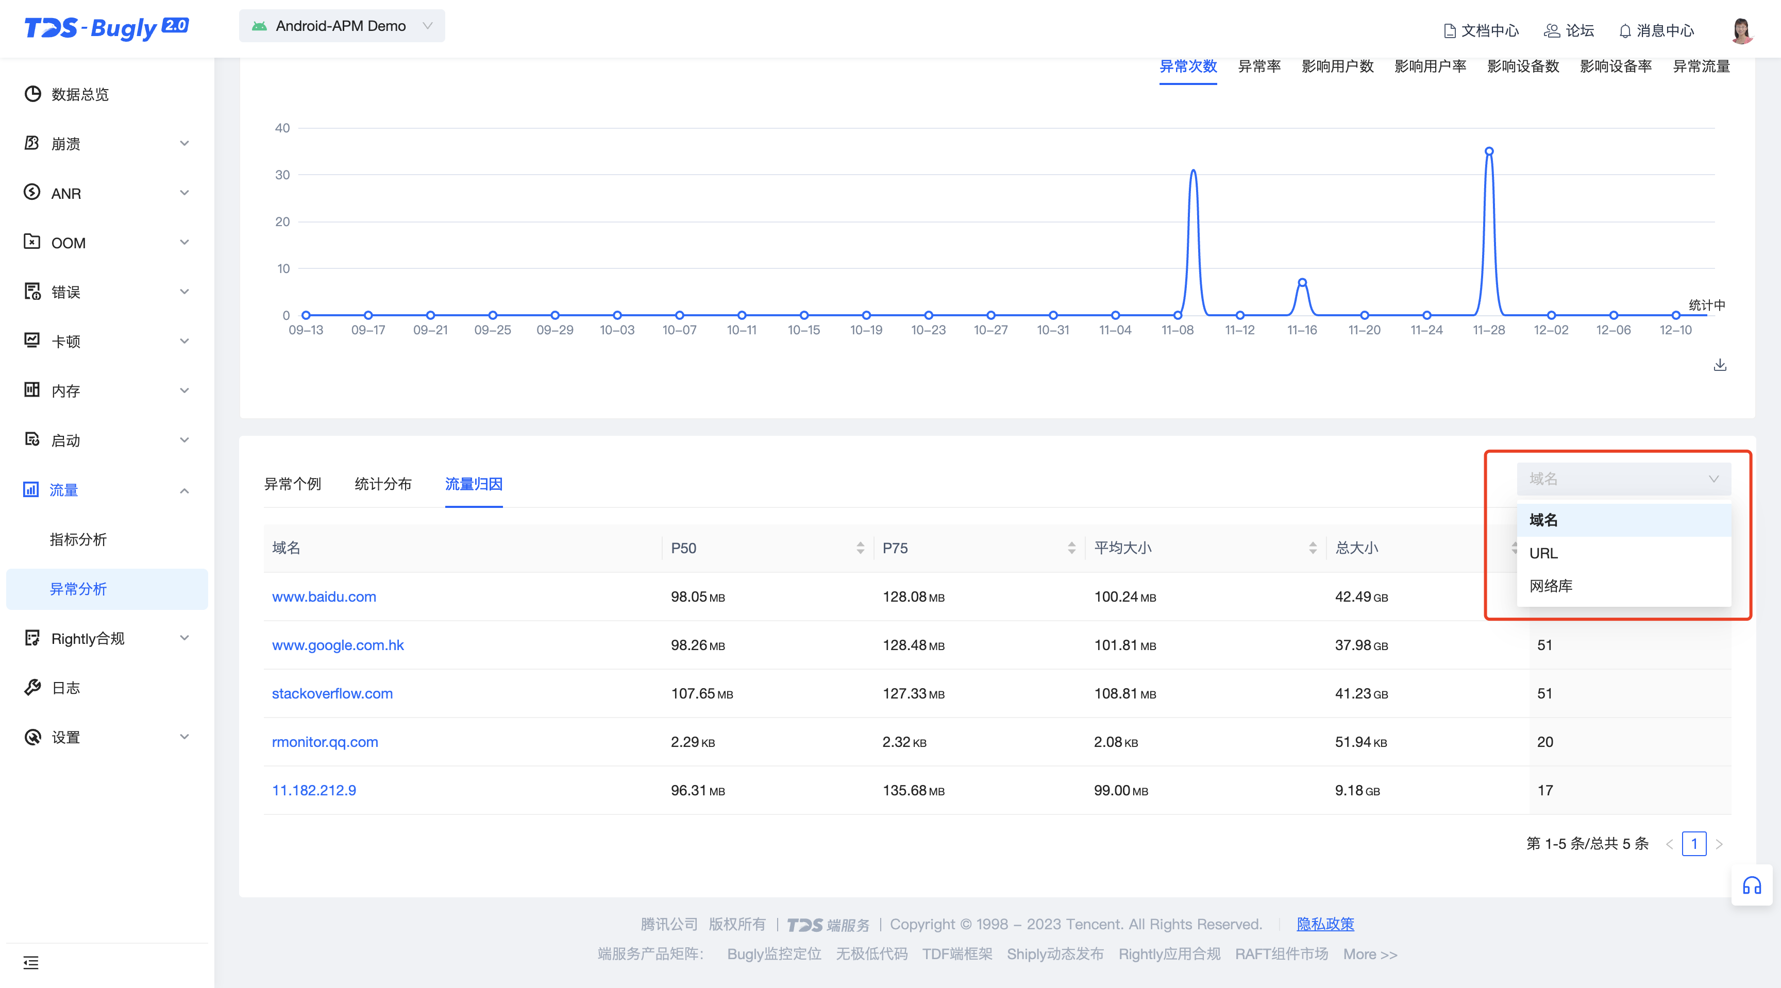Screen dimensions: 1781x988
Task: Go to previous page arrow in pagination
Action: pyautogui.click(x=1669, y=844)
